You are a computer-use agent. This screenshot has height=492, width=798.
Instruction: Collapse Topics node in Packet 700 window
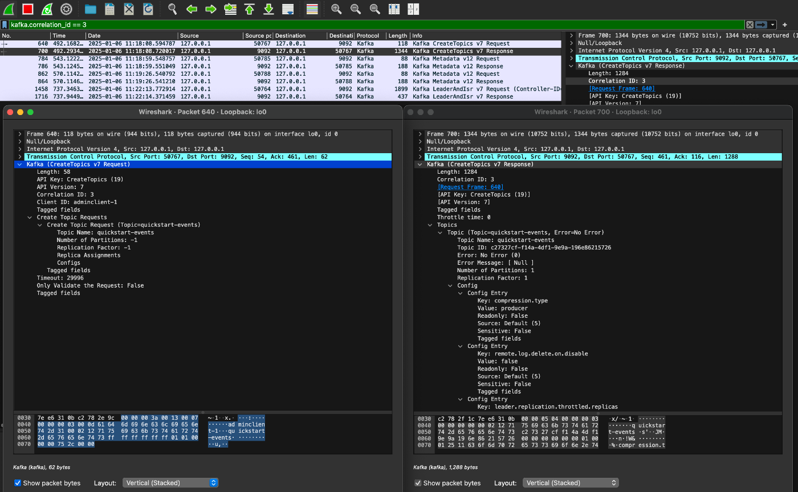[430, 225]
